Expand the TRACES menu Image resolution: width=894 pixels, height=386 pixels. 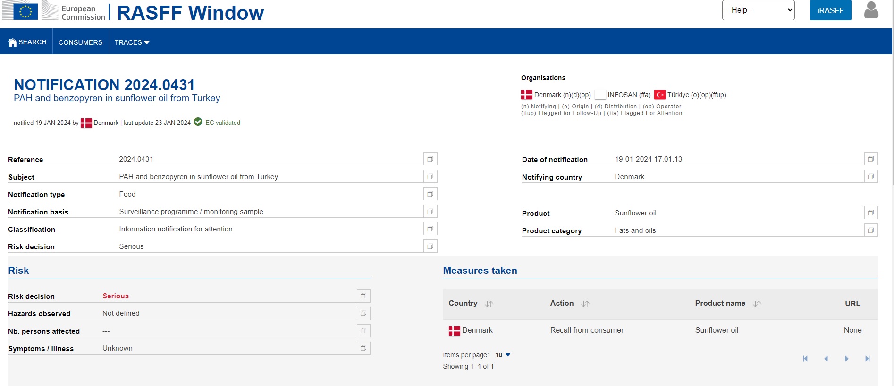(x=132, y=42)
